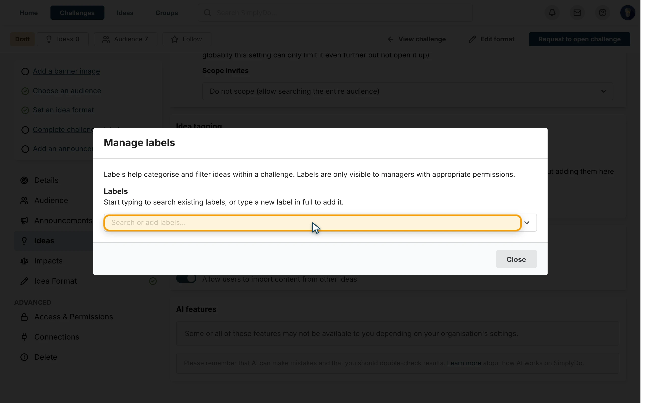Switch to the Home tab
This screenshot has width=646, height=403.
(29, 13)
